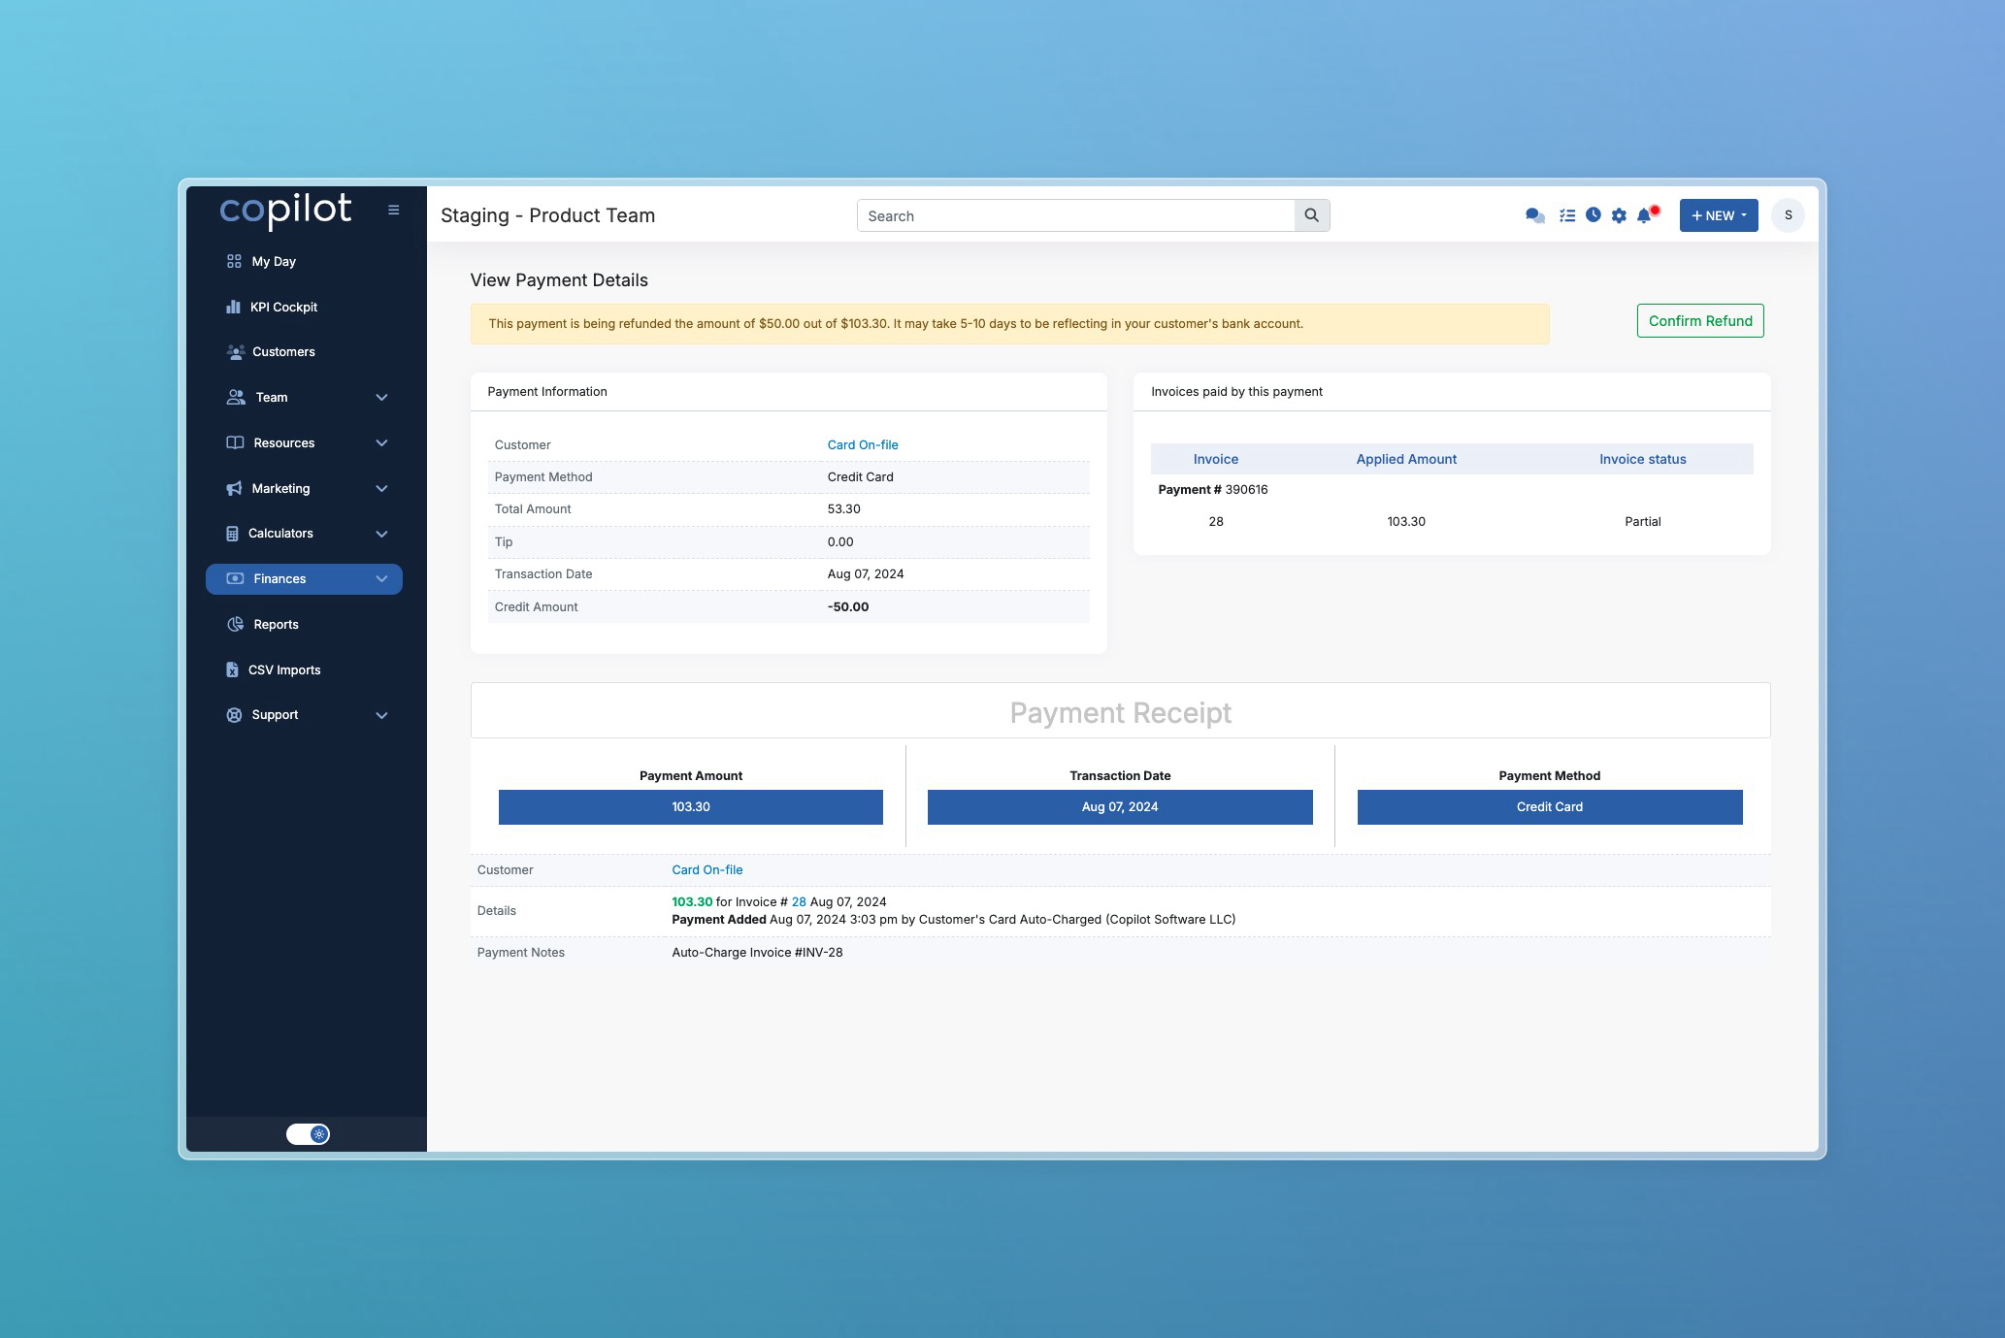Open user avatar S menu
2005x1338 pixels.
(x=1788, y=215)
